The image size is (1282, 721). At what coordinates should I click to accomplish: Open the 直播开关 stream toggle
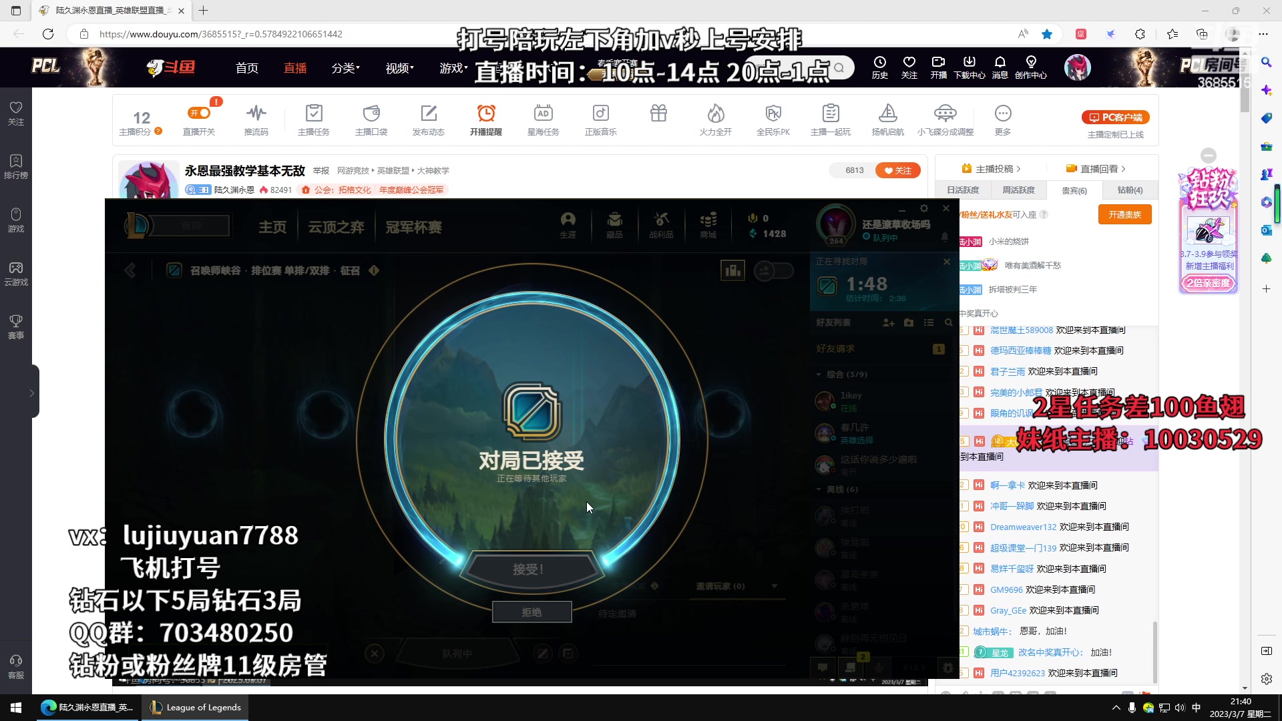199,120
